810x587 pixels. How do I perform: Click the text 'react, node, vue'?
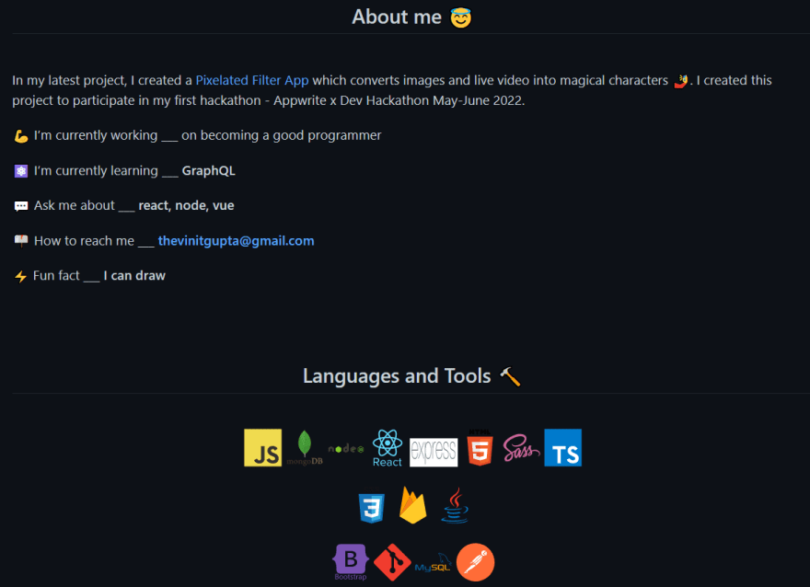click(x=187, y=205)
